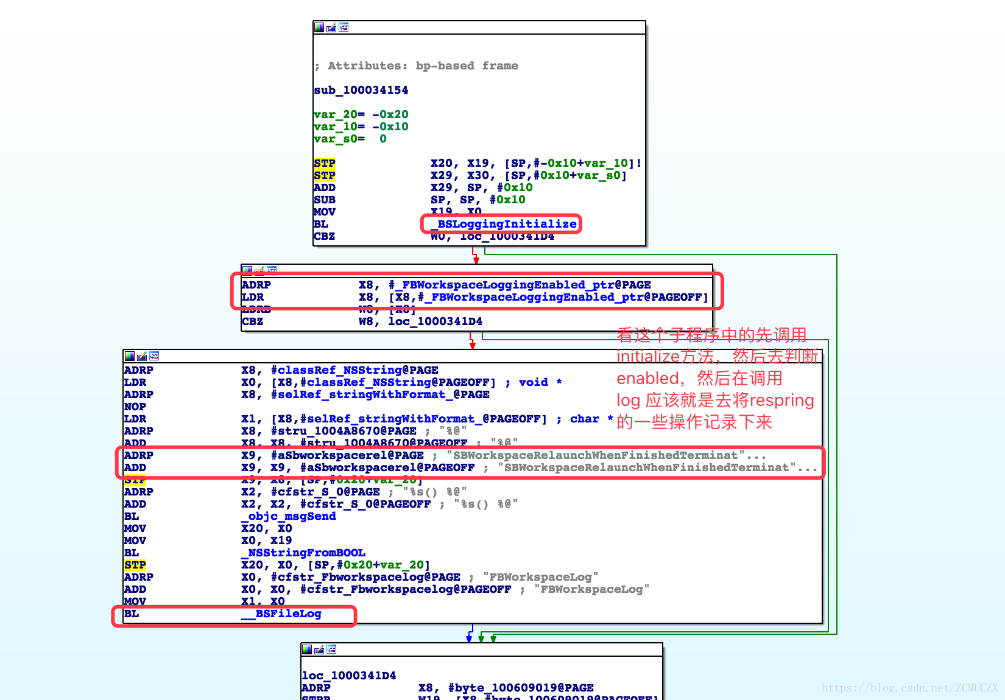Click loc_1000341D4 operand in the CBZ W8 line
This screenshot has width=1005, height=700.
(435, 321)
